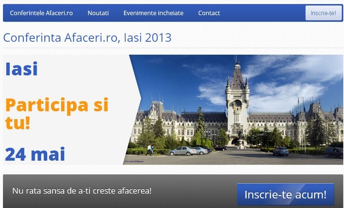Screen dimensions: 344x208
Task: Select Contact in navigation bar
Action: (x=209, y=13)
